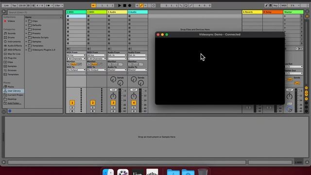
Task: Open Current Project under Places
Action: [15, 95]
